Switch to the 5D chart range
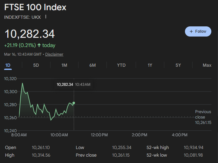 click(x=36, y=65)
